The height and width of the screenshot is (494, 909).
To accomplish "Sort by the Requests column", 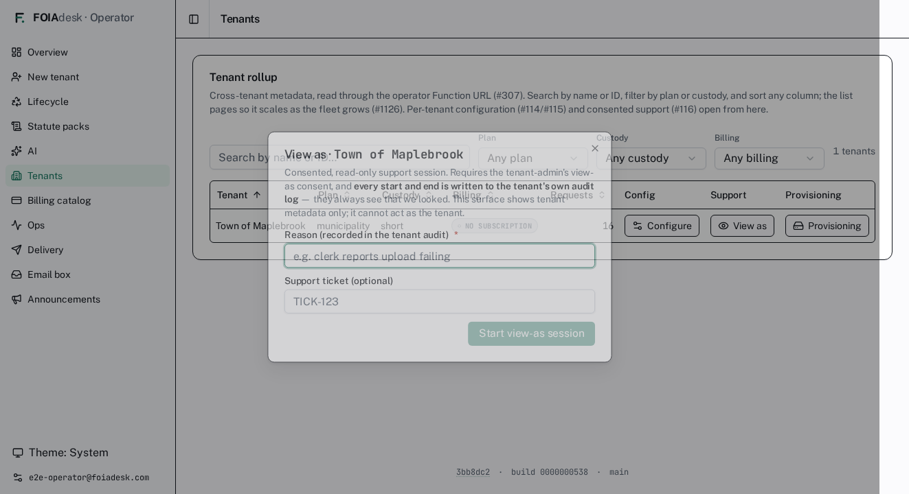I will point(578,195).
